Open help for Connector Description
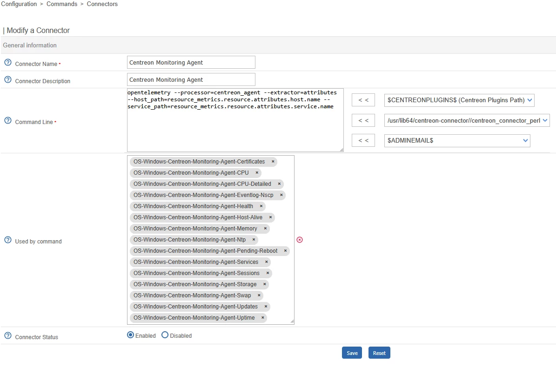Image resolution: width=556 pixels, height=374 pixels. tap(8, 80)
